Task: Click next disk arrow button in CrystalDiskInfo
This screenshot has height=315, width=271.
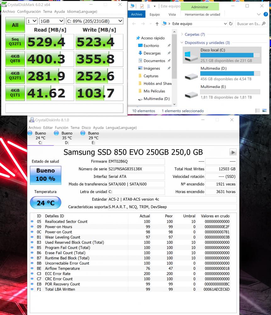Action: coord(233,152)
